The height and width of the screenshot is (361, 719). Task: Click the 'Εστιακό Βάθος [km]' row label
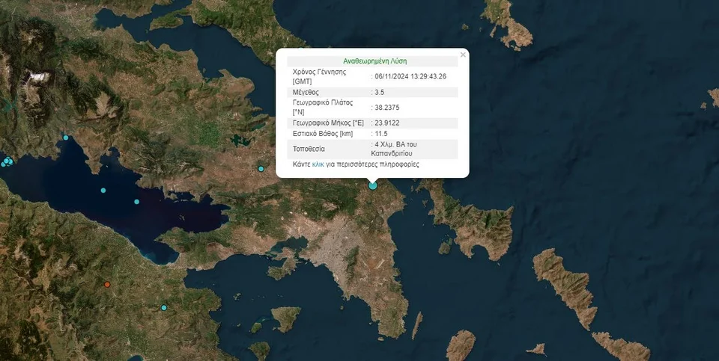pyautogui.click(x=323, y=134)
